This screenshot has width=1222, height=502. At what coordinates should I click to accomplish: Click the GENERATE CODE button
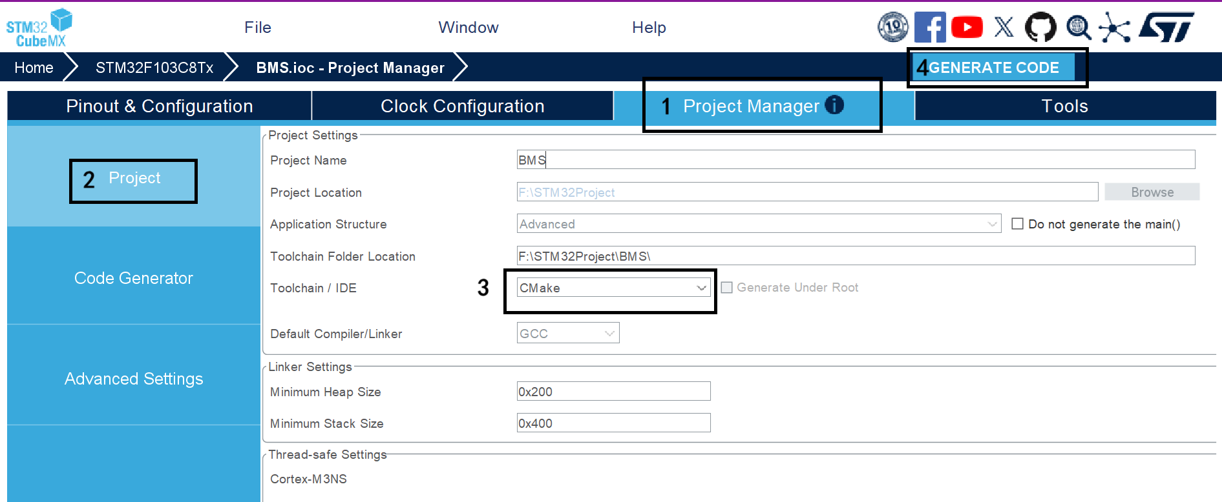(994, 68)
